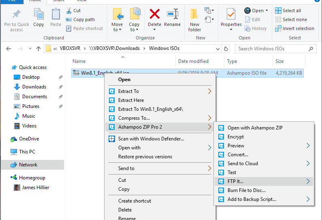Click the Back navigation arrow
Viewport: 322px width, 220px height.
(x=9, y=49)
